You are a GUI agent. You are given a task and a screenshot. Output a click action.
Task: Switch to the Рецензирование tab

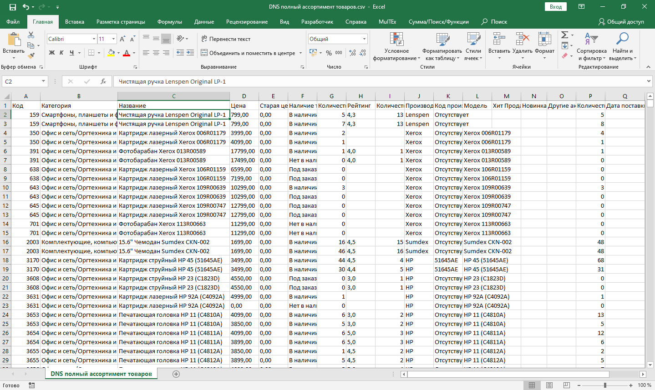coord(247,21)
